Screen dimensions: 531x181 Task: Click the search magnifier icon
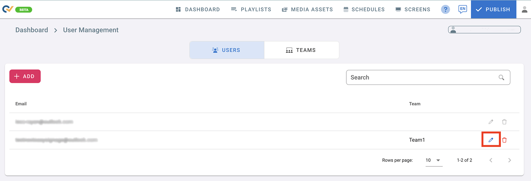[x=501, y=78]
